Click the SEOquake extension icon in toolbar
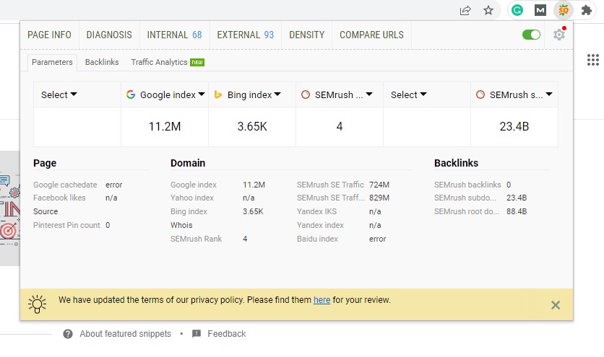The height and width of the screenshot is (357, 604). [563, 10]
